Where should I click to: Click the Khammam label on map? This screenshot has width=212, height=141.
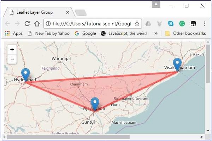[78, 84]
